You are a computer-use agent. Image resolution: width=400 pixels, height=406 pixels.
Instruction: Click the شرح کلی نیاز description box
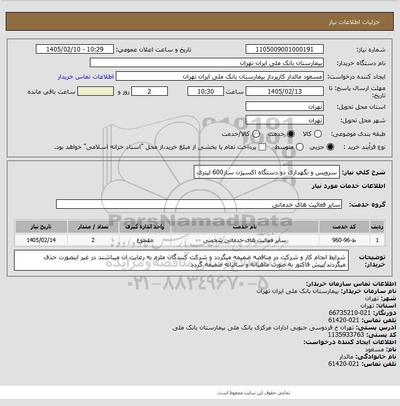pyautogui.click(x=266, y=172)
